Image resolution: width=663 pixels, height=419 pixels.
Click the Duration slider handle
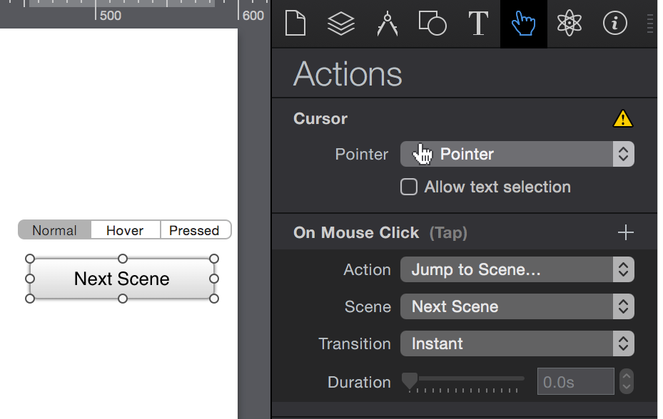(x=409, y=381)
